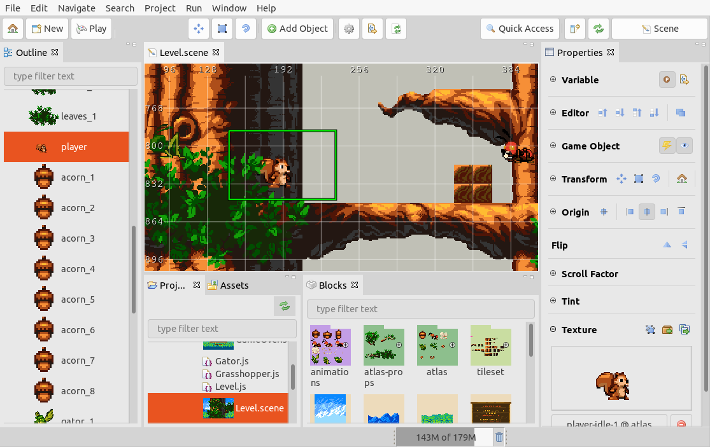This screenshot has width=710, height=447.
Task: Select the Transform section scale tool icon
Action: point(639,179)
